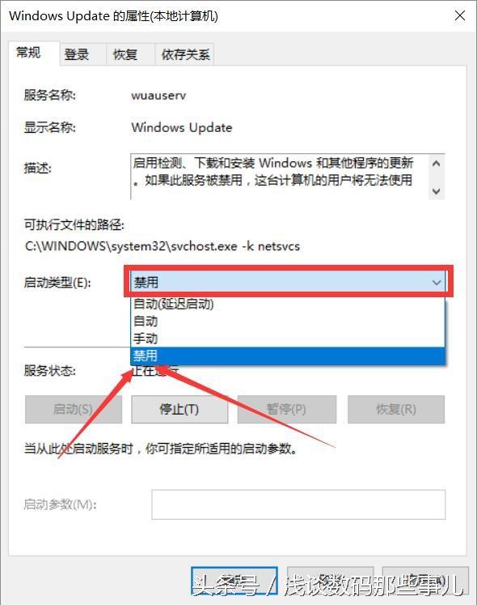
Task: Click the 暂停(P) button
Action: pos(287,409)
